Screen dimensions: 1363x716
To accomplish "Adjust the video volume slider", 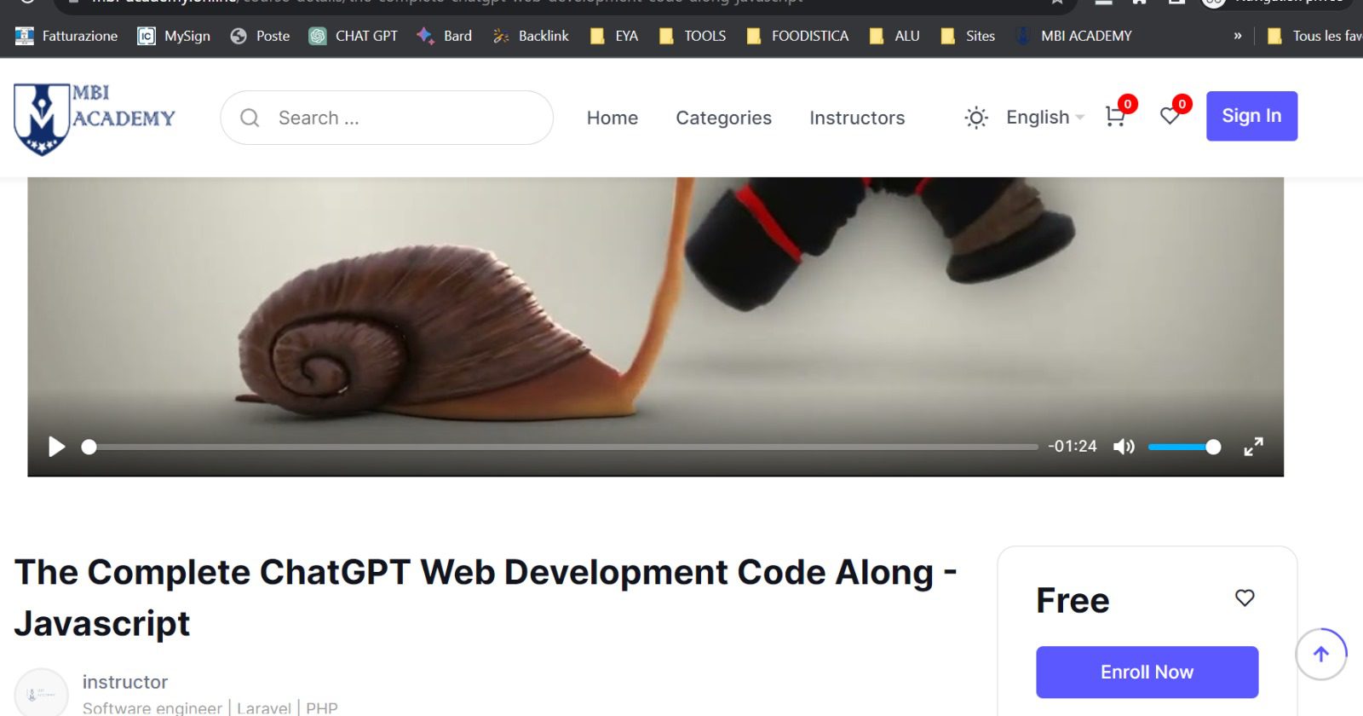I will pyautogui.click(x=1184, y=447).
